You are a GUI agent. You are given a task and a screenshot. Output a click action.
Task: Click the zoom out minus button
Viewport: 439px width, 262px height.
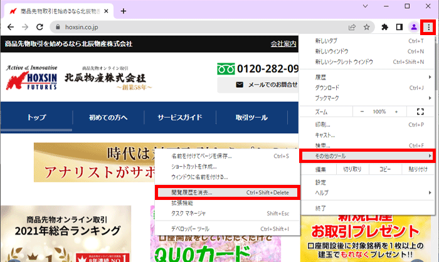[362, 111]
